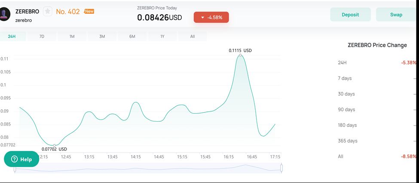Image resolution: width=419 pixels, height=183 pixels.
Task: Click the 0.1115 USD peak marker
Action: pos(240,55)
